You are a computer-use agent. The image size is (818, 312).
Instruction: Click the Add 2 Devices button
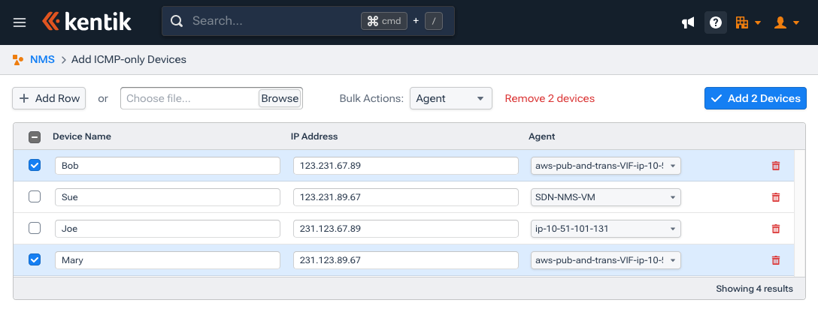coord(756,98)
